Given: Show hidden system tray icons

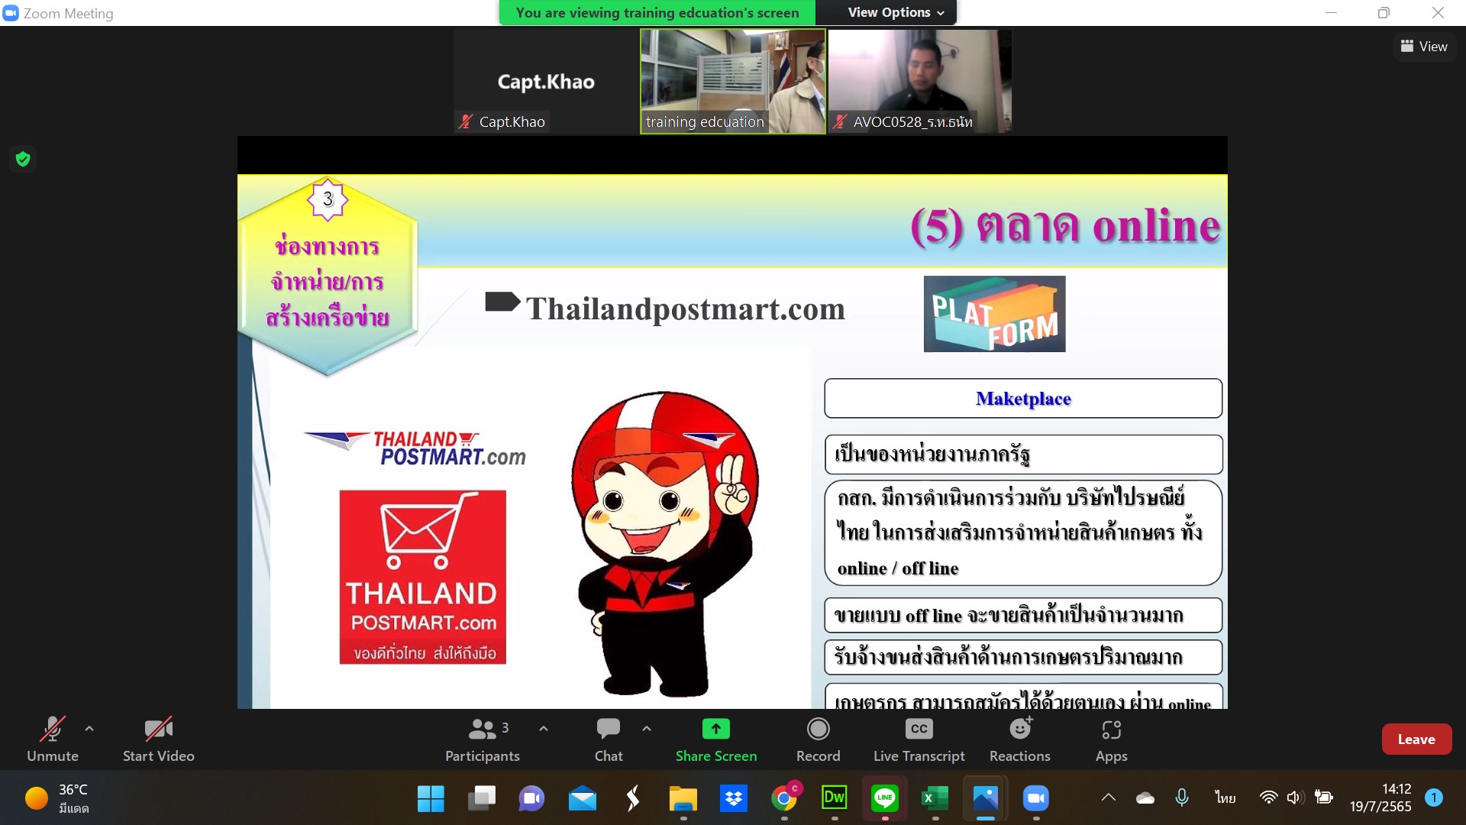Looking at the screenshot, I should [x=1109, y=797].
